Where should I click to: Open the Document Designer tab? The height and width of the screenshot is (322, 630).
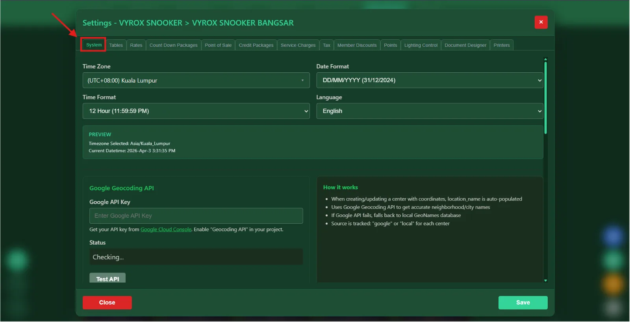[x=465, y=45]
